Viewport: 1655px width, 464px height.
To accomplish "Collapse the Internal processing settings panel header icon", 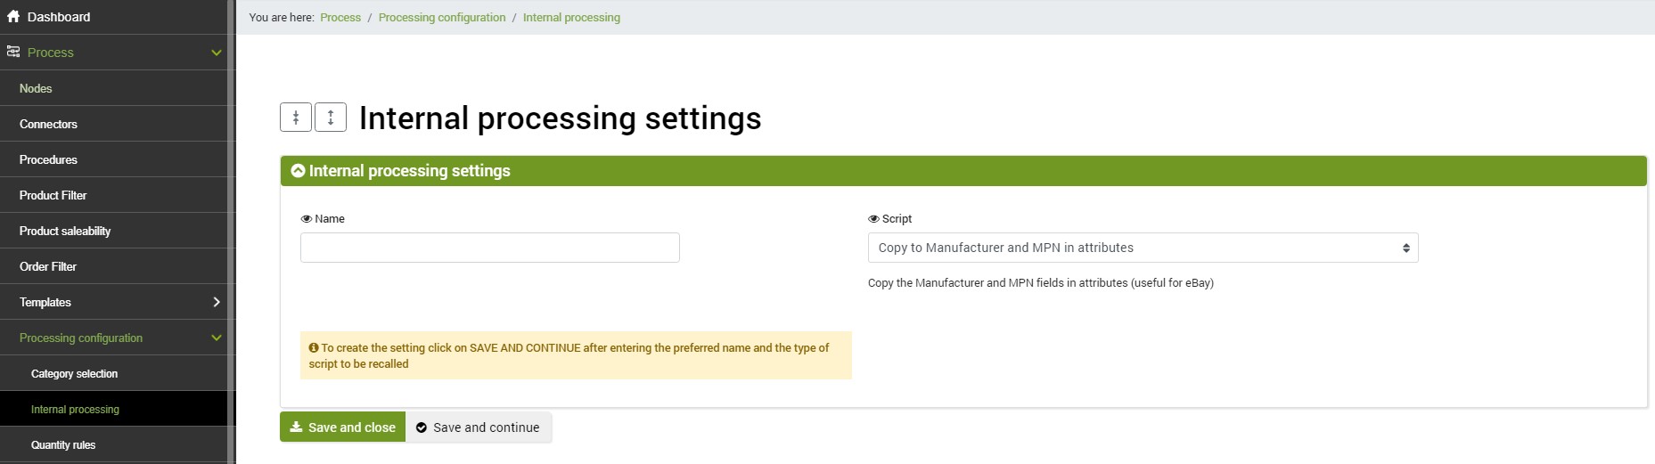I will pyautogui.click(x=298, y=171).
